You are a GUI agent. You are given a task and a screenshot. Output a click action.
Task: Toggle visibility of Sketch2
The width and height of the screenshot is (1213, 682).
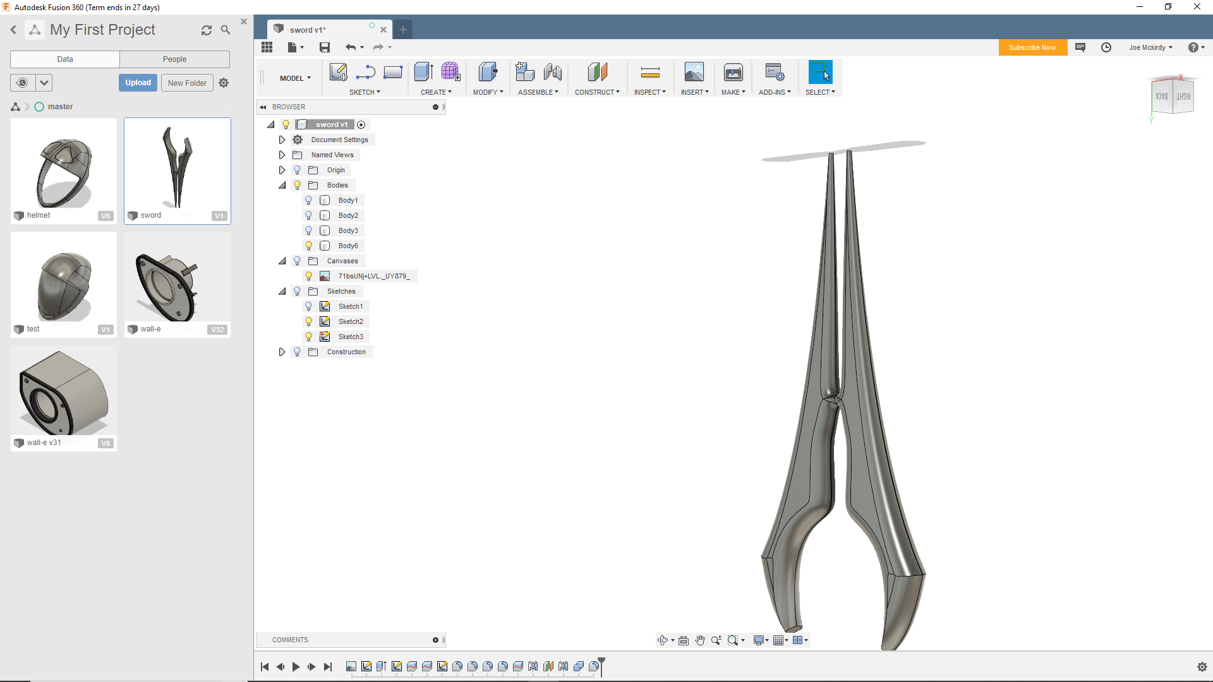[309, 321]
